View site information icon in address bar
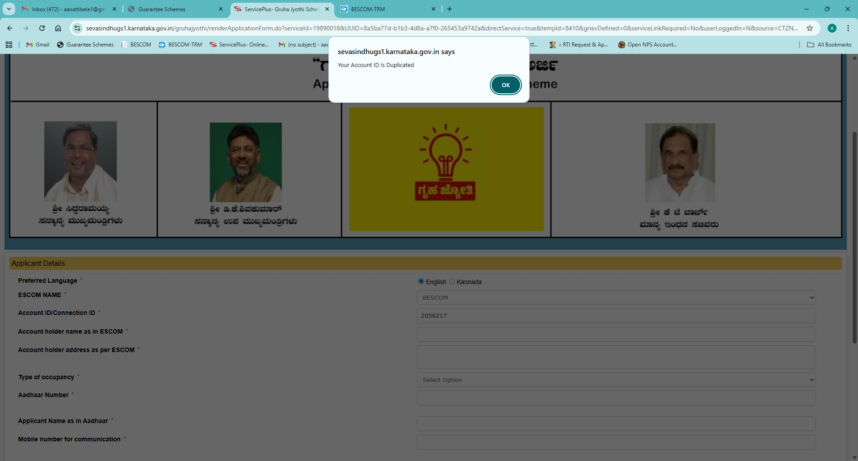Screen dimensions: 858x461 coord(77,28)
